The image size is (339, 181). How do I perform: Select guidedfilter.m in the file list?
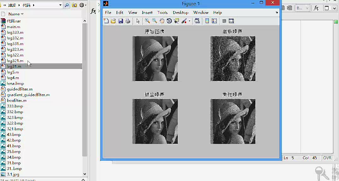click(20, 89)
